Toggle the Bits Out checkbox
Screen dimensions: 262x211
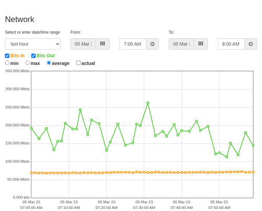pos(34,55)
